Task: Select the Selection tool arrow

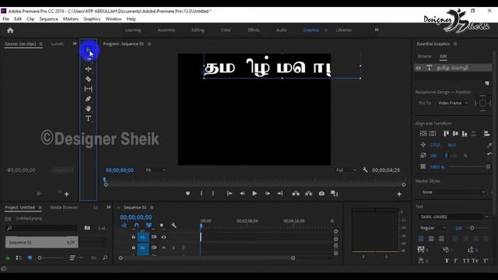Action: 88,50
